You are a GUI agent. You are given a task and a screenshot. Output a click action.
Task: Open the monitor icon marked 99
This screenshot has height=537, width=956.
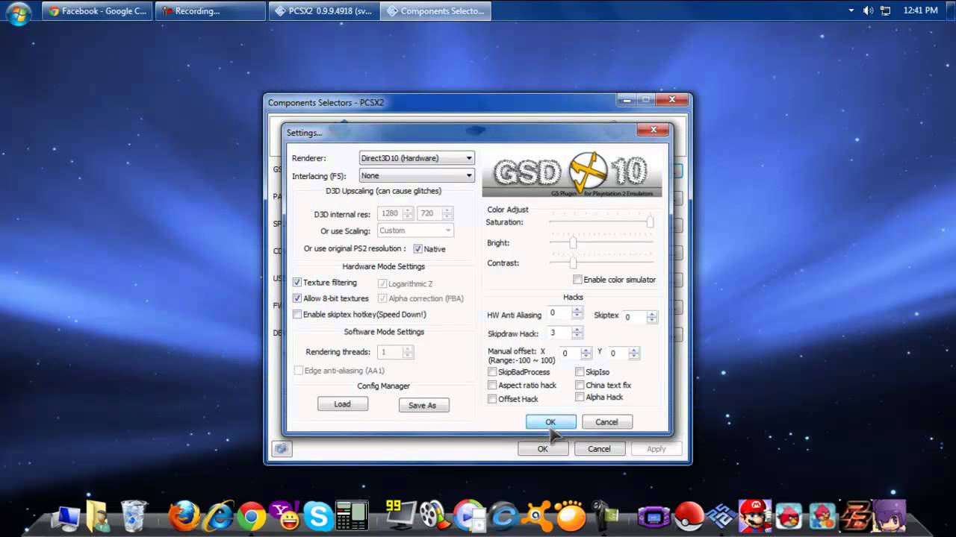point(400,515)
